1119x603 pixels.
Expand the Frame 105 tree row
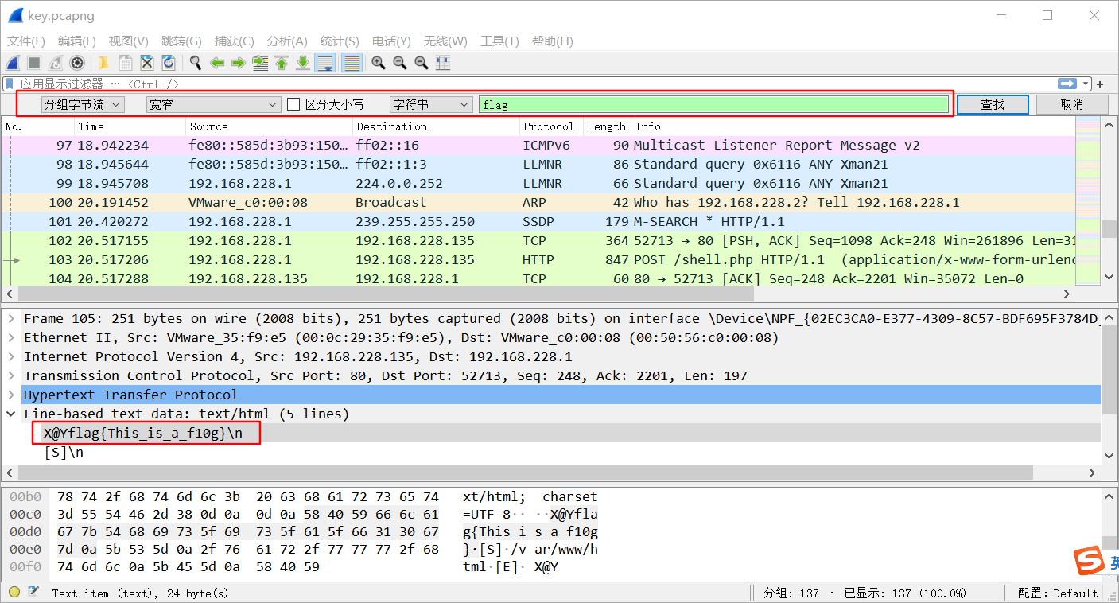point(11,318)
